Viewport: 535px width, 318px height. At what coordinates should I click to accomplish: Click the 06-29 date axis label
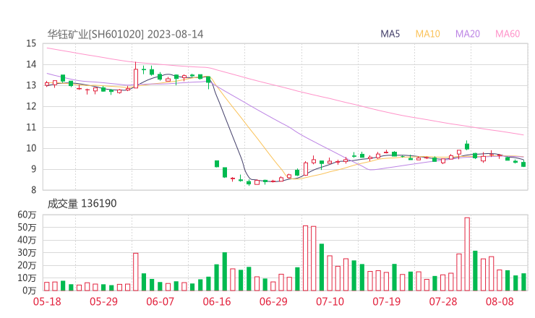(x=273, y=301)
